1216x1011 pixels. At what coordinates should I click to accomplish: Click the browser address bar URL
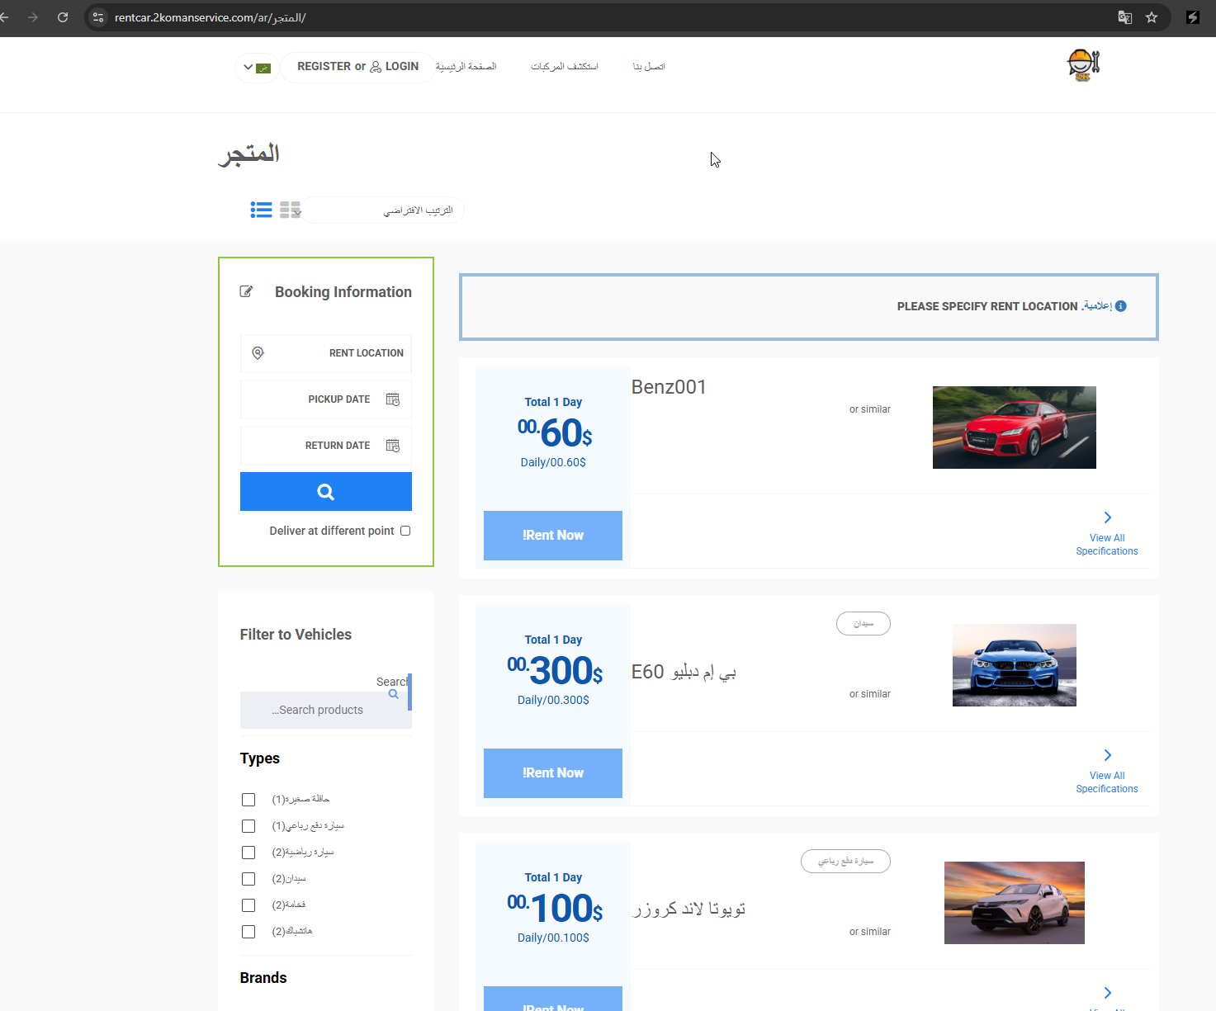pos(210,17)
